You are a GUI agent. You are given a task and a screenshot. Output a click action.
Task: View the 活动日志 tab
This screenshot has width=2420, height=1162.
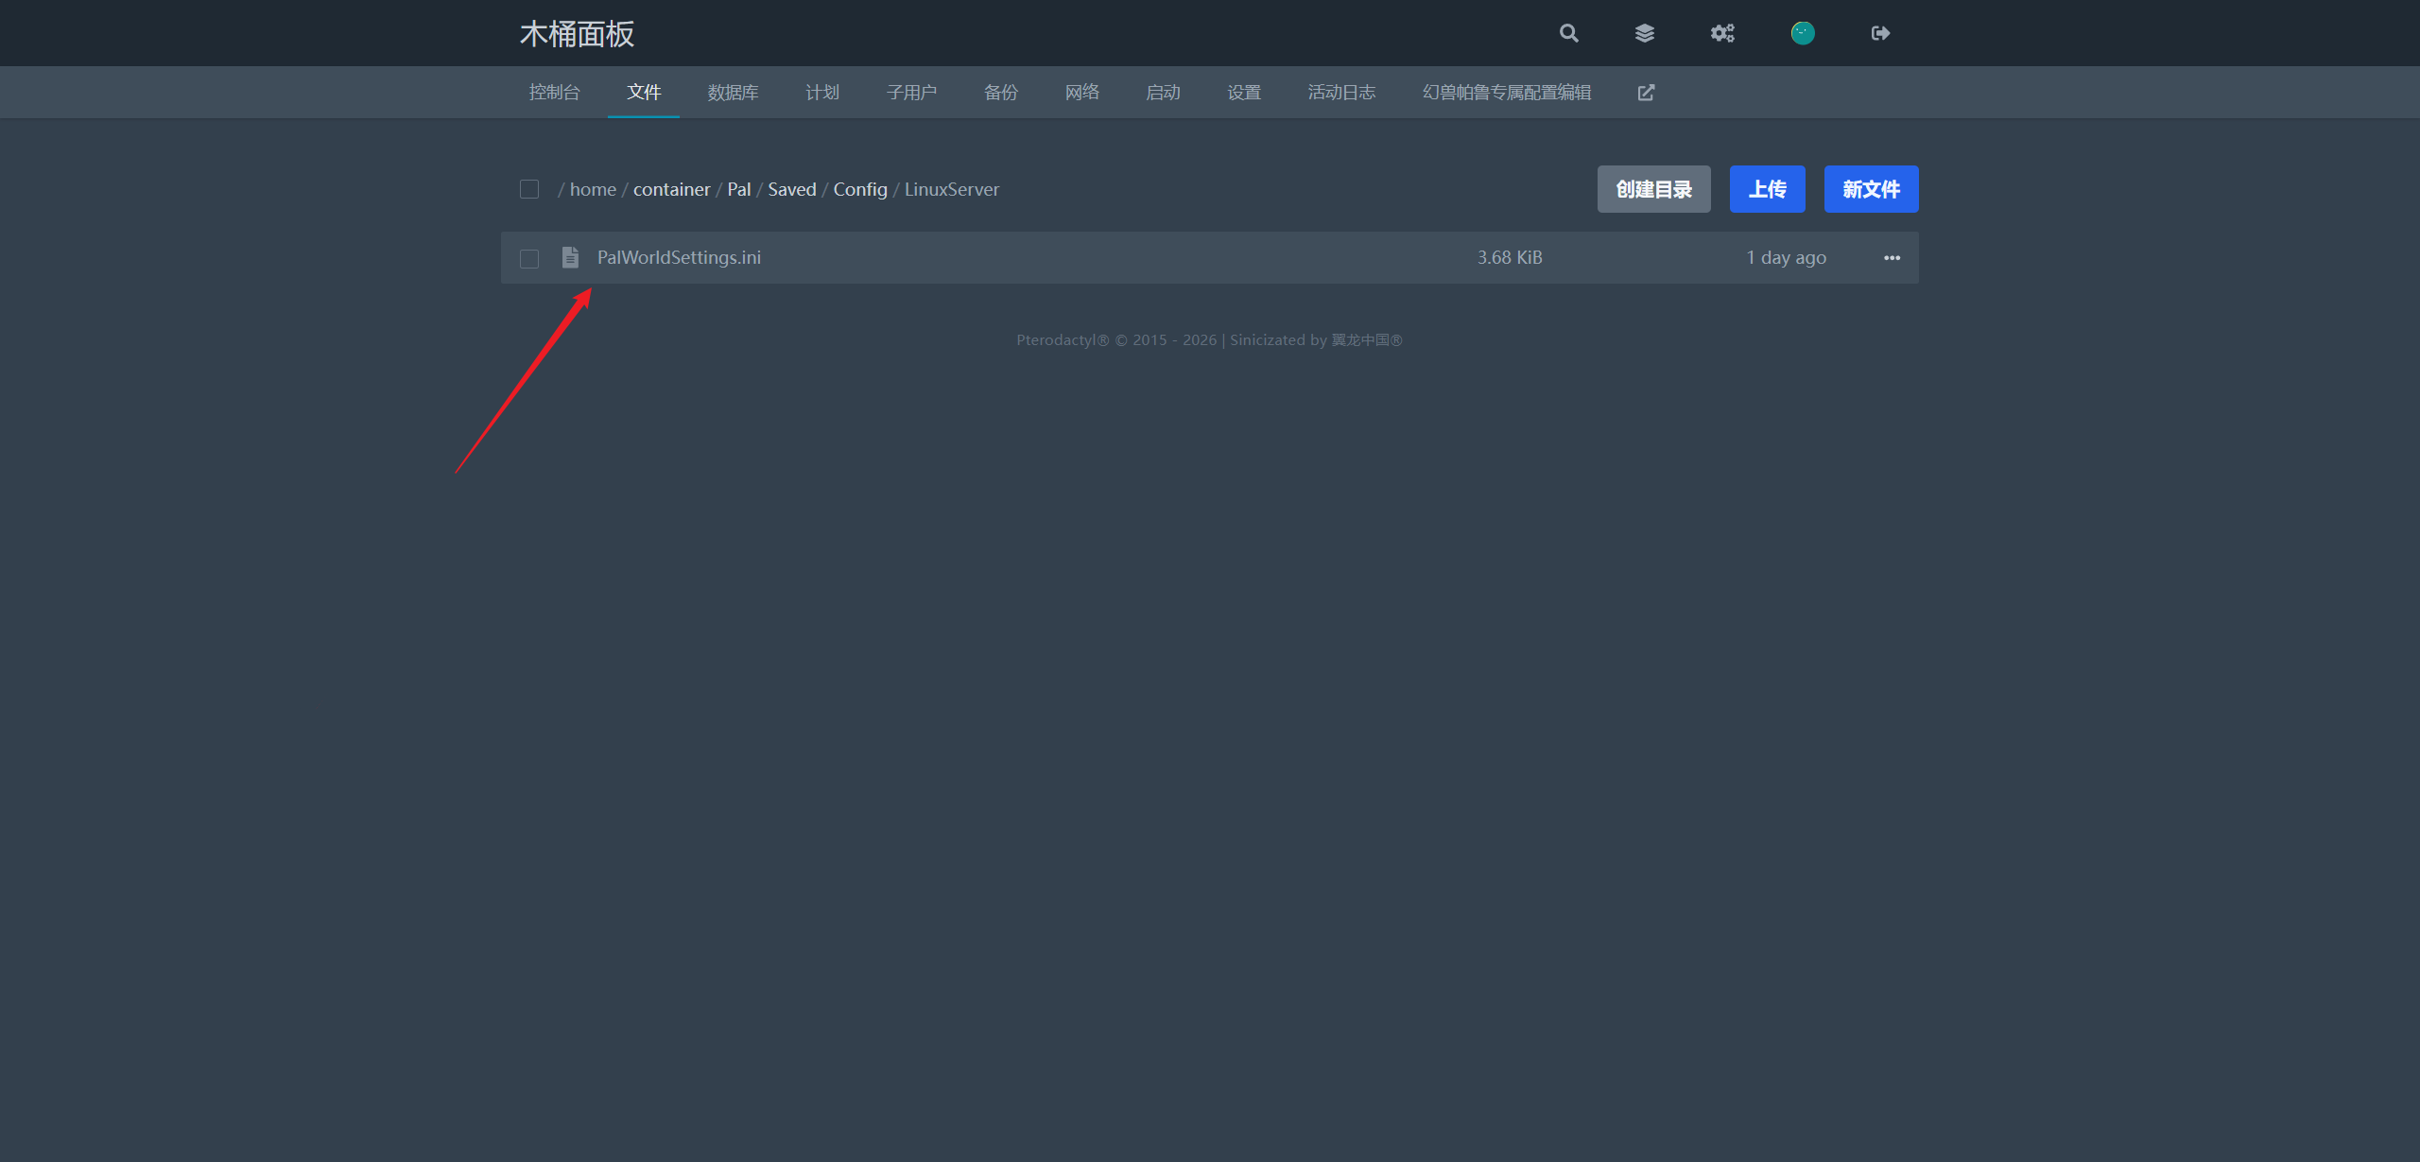pyautogui.click(x=1341, y=93)
